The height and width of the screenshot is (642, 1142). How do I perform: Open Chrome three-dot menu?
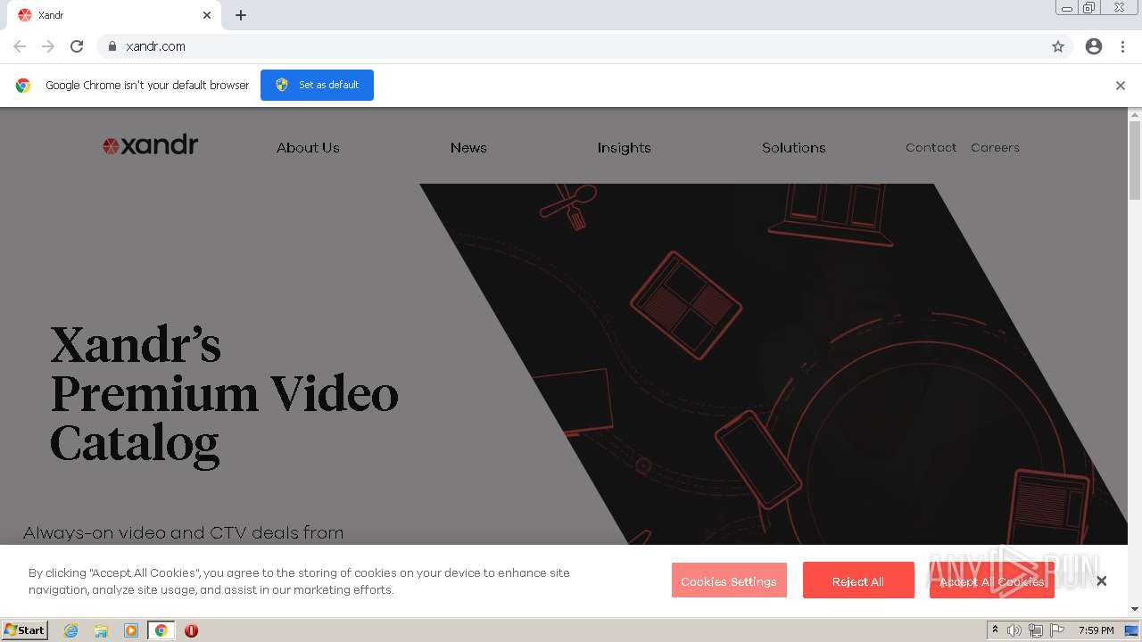1122,46
